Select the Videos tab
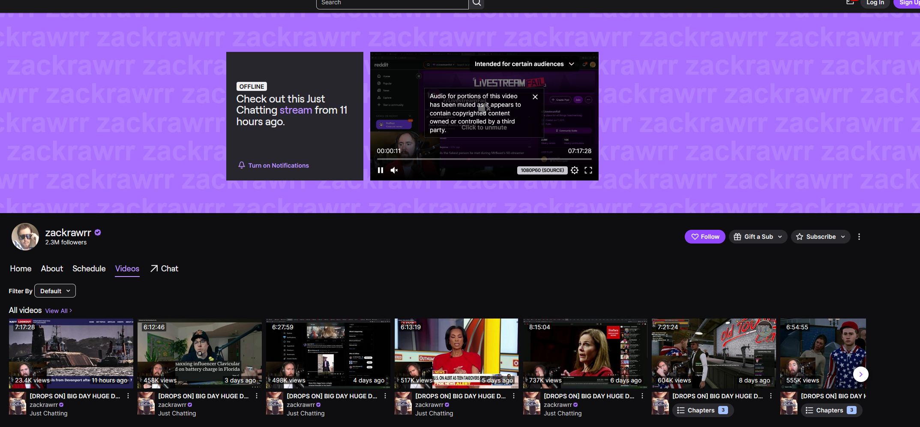This screenshot has height=427, width=920. pos(127,268)
